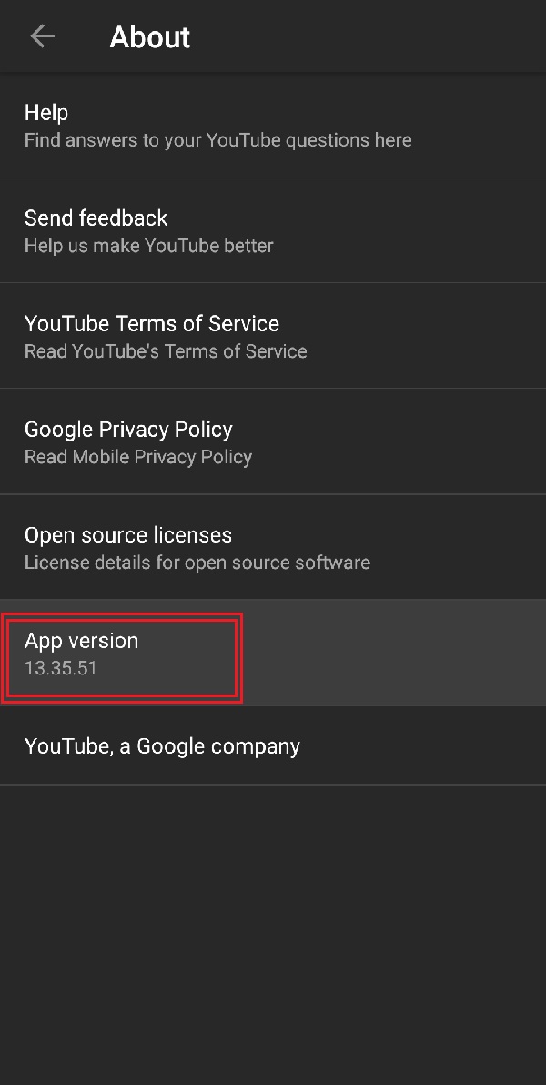
Task: Navigate back using the arrow at top left
Action: 42,36
